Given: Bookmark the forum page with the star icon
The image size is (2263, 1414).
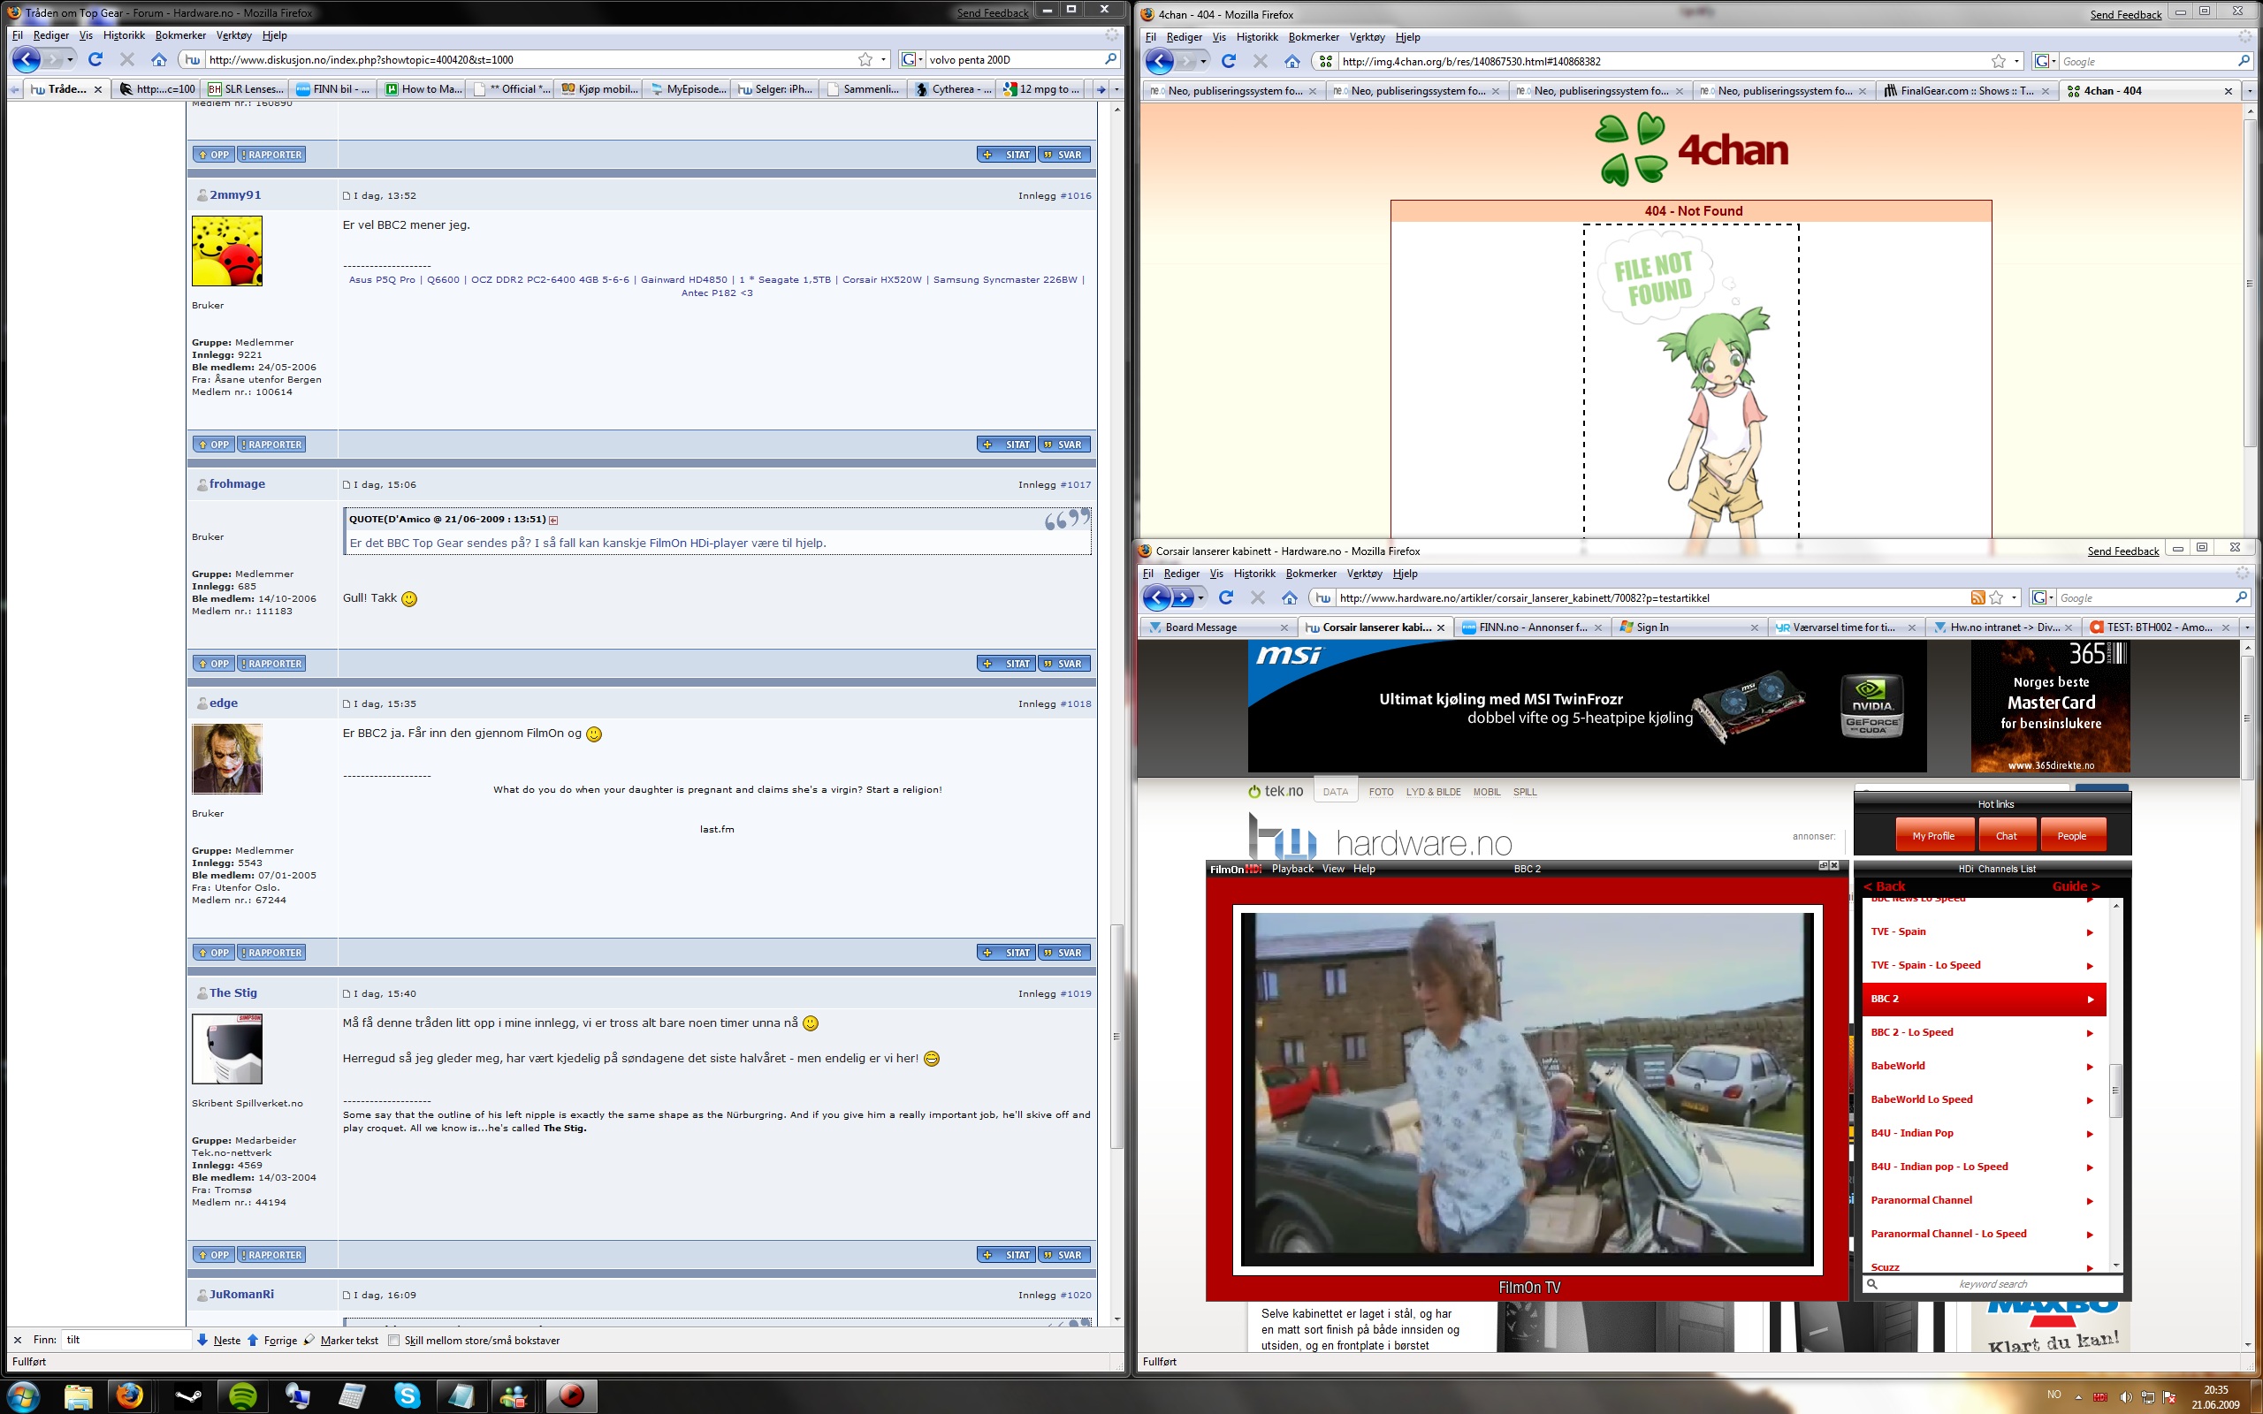Looking at the screenshot, I should (x=866, y=60).
